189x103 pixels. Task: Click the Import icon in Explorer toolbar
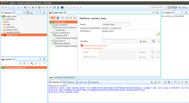point(32,13)
